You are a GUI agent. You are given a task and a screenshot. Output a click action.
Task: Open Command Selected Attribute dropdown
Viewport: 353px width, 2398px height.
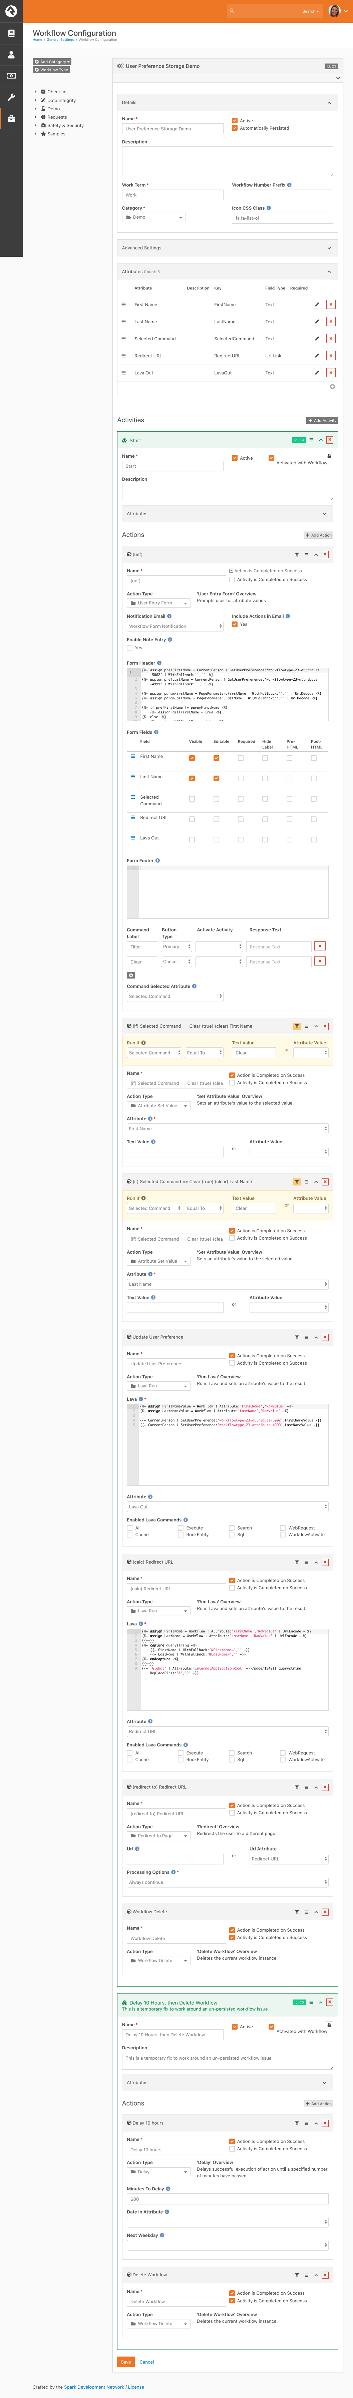tap(174, 996)
